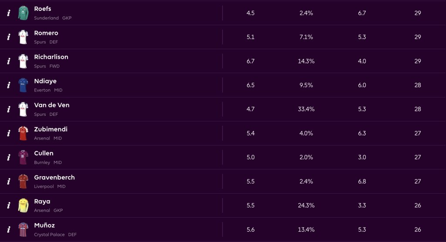Select Gravenberch player name
Image resolution: width=446 pixels, height=242 pixels.
tap(54, 178)
